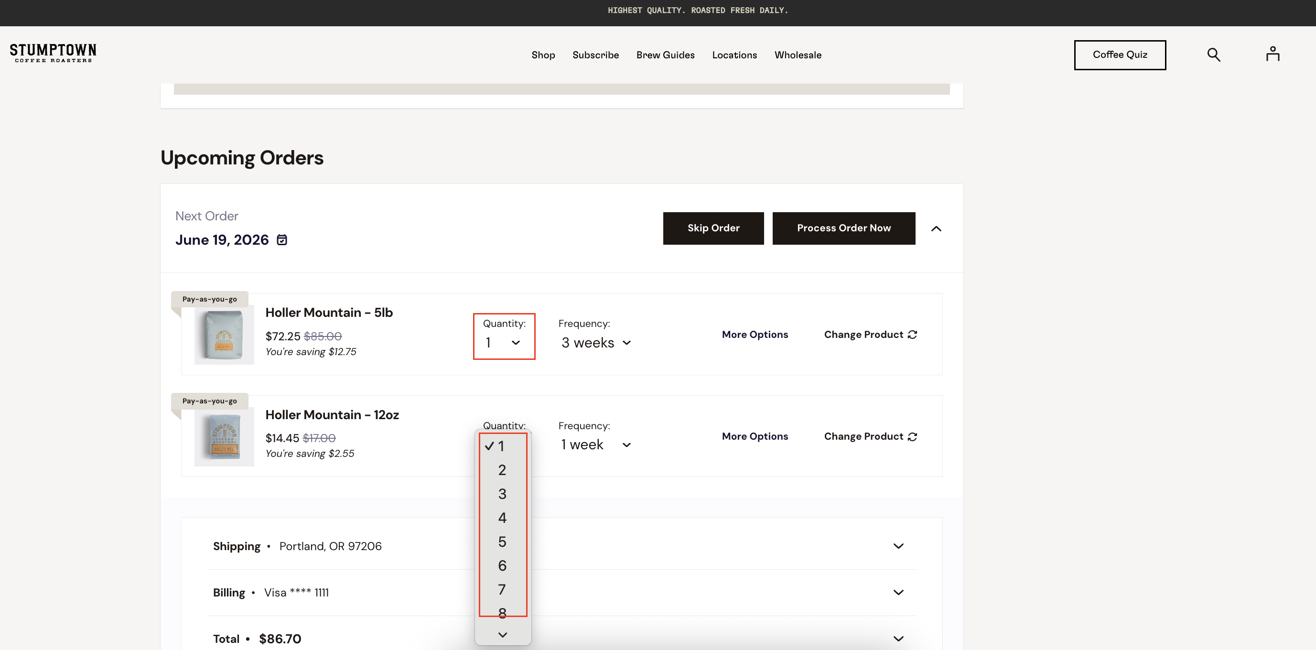Click the $86.70 total amount
Image resolution: width=1316 pixels, height=650 pixels.
tap(280, 639)
